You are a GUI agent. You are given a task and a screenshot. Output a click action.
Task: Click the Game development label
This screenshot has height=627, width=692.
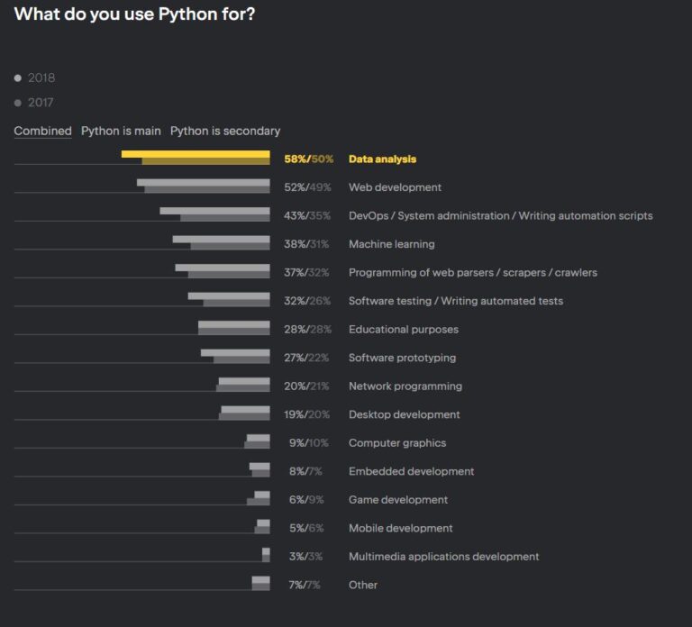[x=397, y=500]
